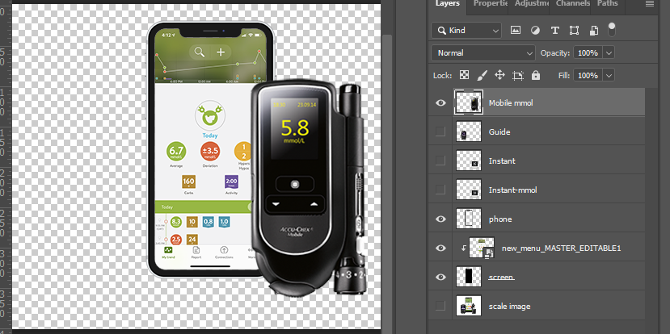Open the Kind filter dropdown
Screen dimensions: 670x334
(466, 31)
